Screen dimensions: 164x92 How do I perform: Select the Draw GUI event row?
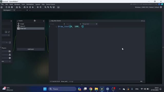pyautogui.click(x=31, y=28)
